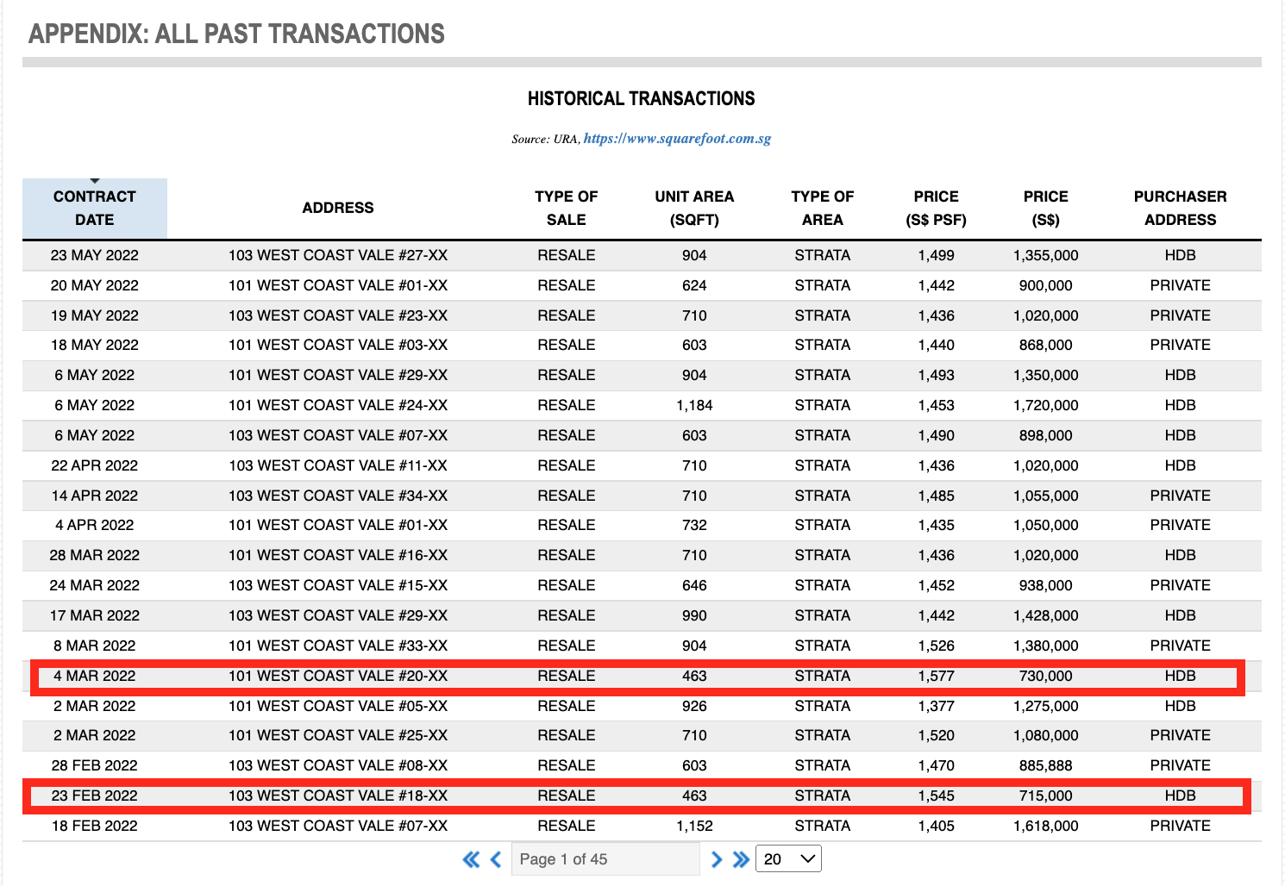This screenshot has width=1285, height=886.
Task: Click price cell 1,355,000
Action: pos(1046,255)
